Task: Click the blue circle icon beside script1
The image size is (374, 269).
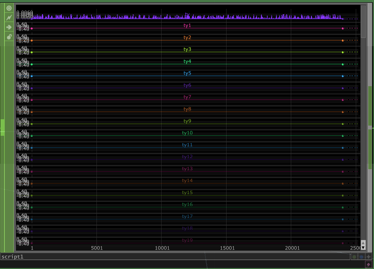Action: [x=361, y=257]
